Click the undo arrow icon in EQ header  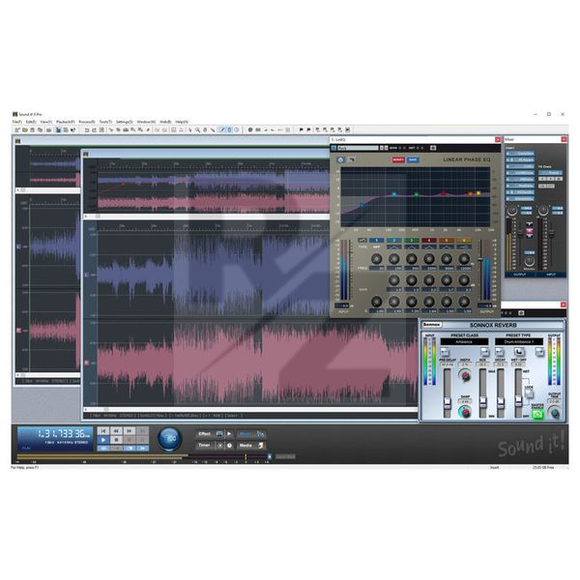coord(352,159)
